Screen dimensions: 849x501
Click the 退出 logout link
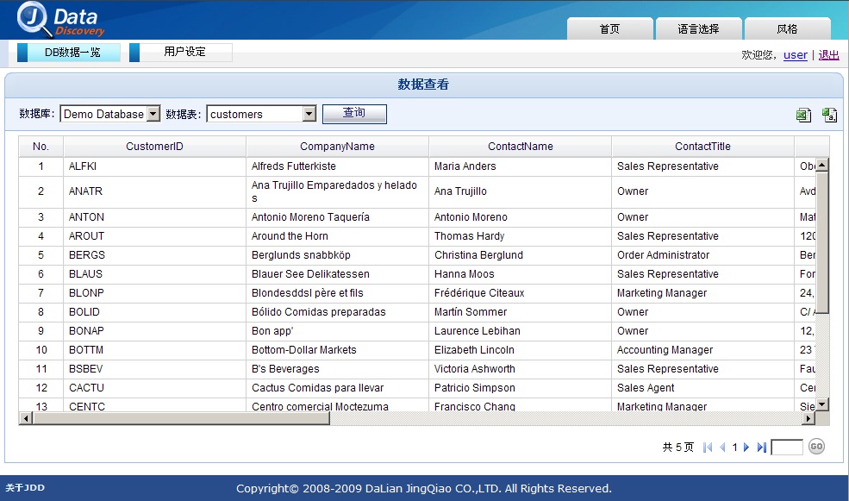coord(828,54)
